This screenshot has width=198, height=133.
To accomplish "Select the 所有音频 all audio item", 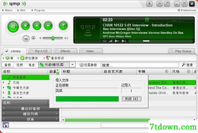I will (25, 77).
